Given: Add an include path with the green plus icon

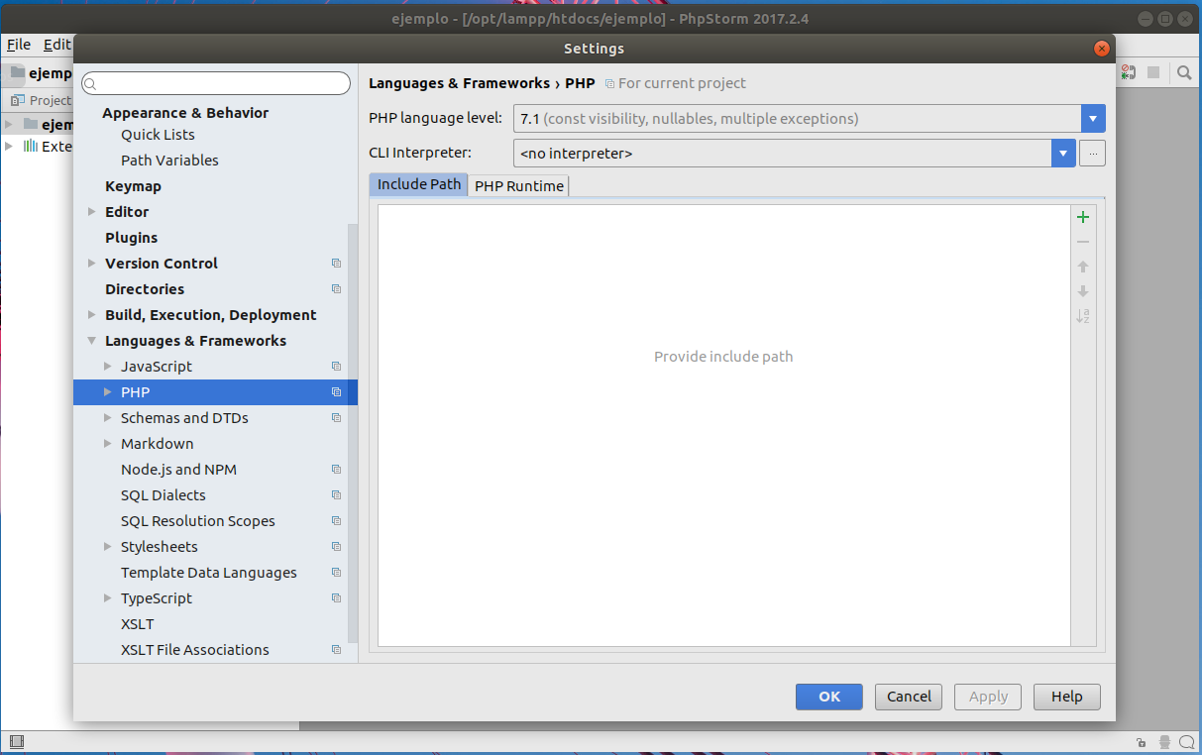Looking at the screenshot, I should [1082, 217].
